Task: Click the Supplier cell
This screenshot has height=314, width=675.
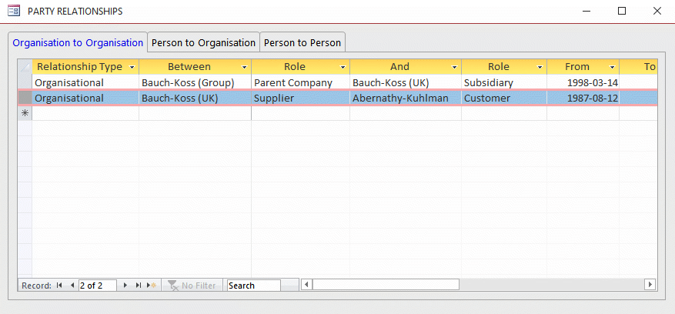Action: point(300,98)
